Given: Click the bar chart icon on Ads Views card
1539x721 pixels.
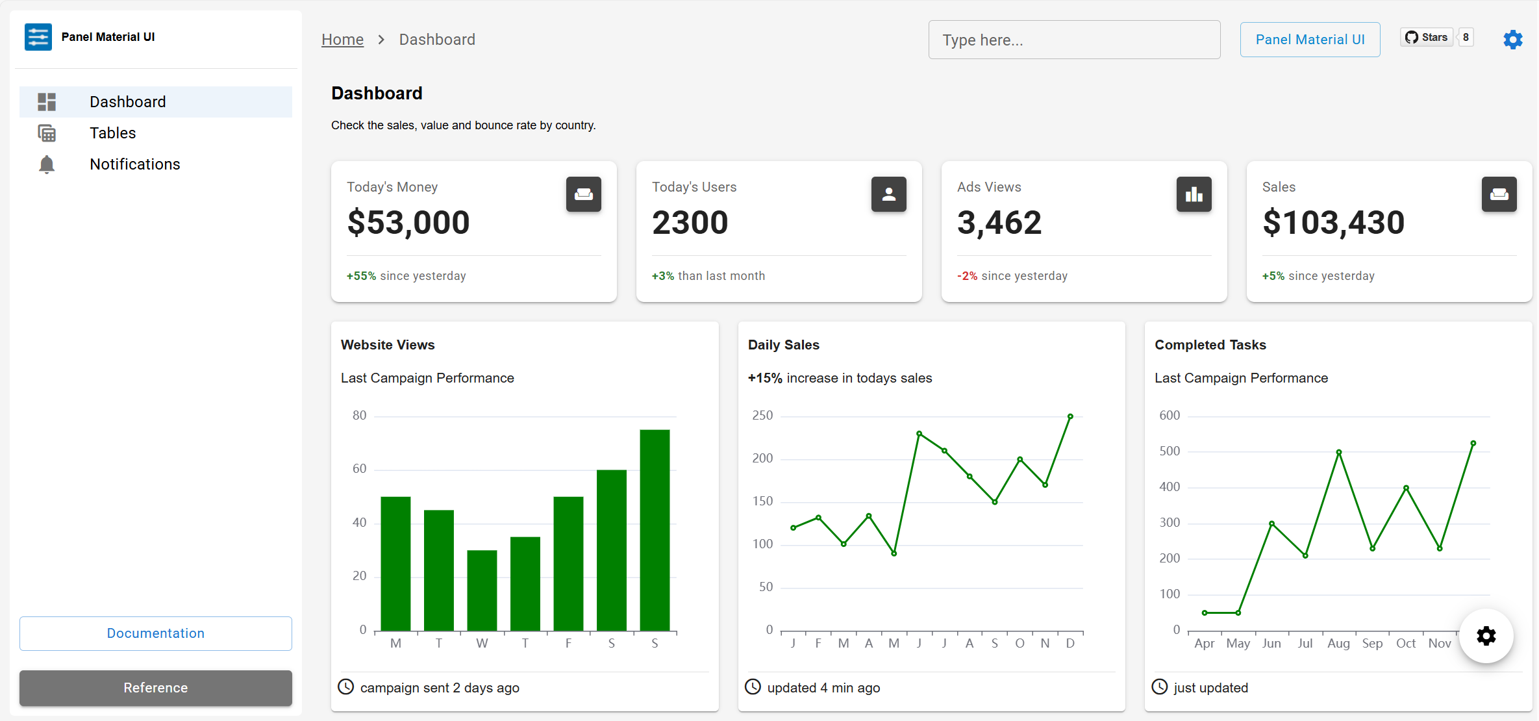Looking at the screenshot, I should coord(1194,194).
